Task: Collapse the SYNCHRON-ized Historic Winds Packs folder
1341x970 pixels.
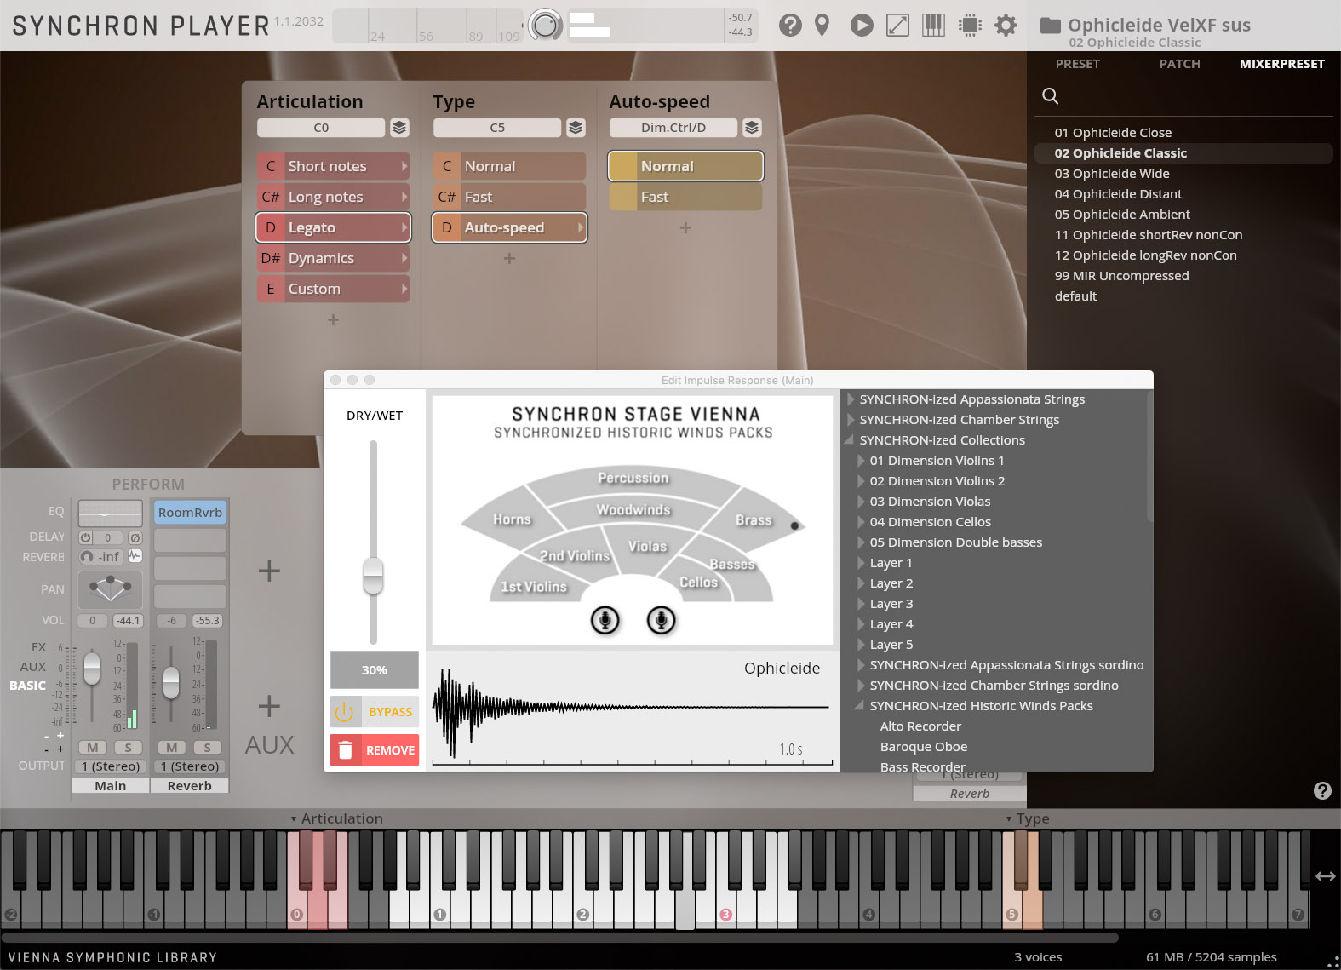Action: 860,706
